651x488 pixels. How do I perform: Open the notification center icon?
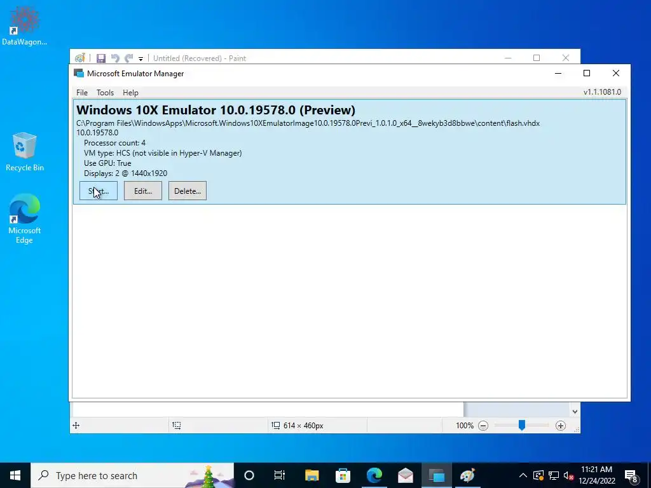click(631, 475)
